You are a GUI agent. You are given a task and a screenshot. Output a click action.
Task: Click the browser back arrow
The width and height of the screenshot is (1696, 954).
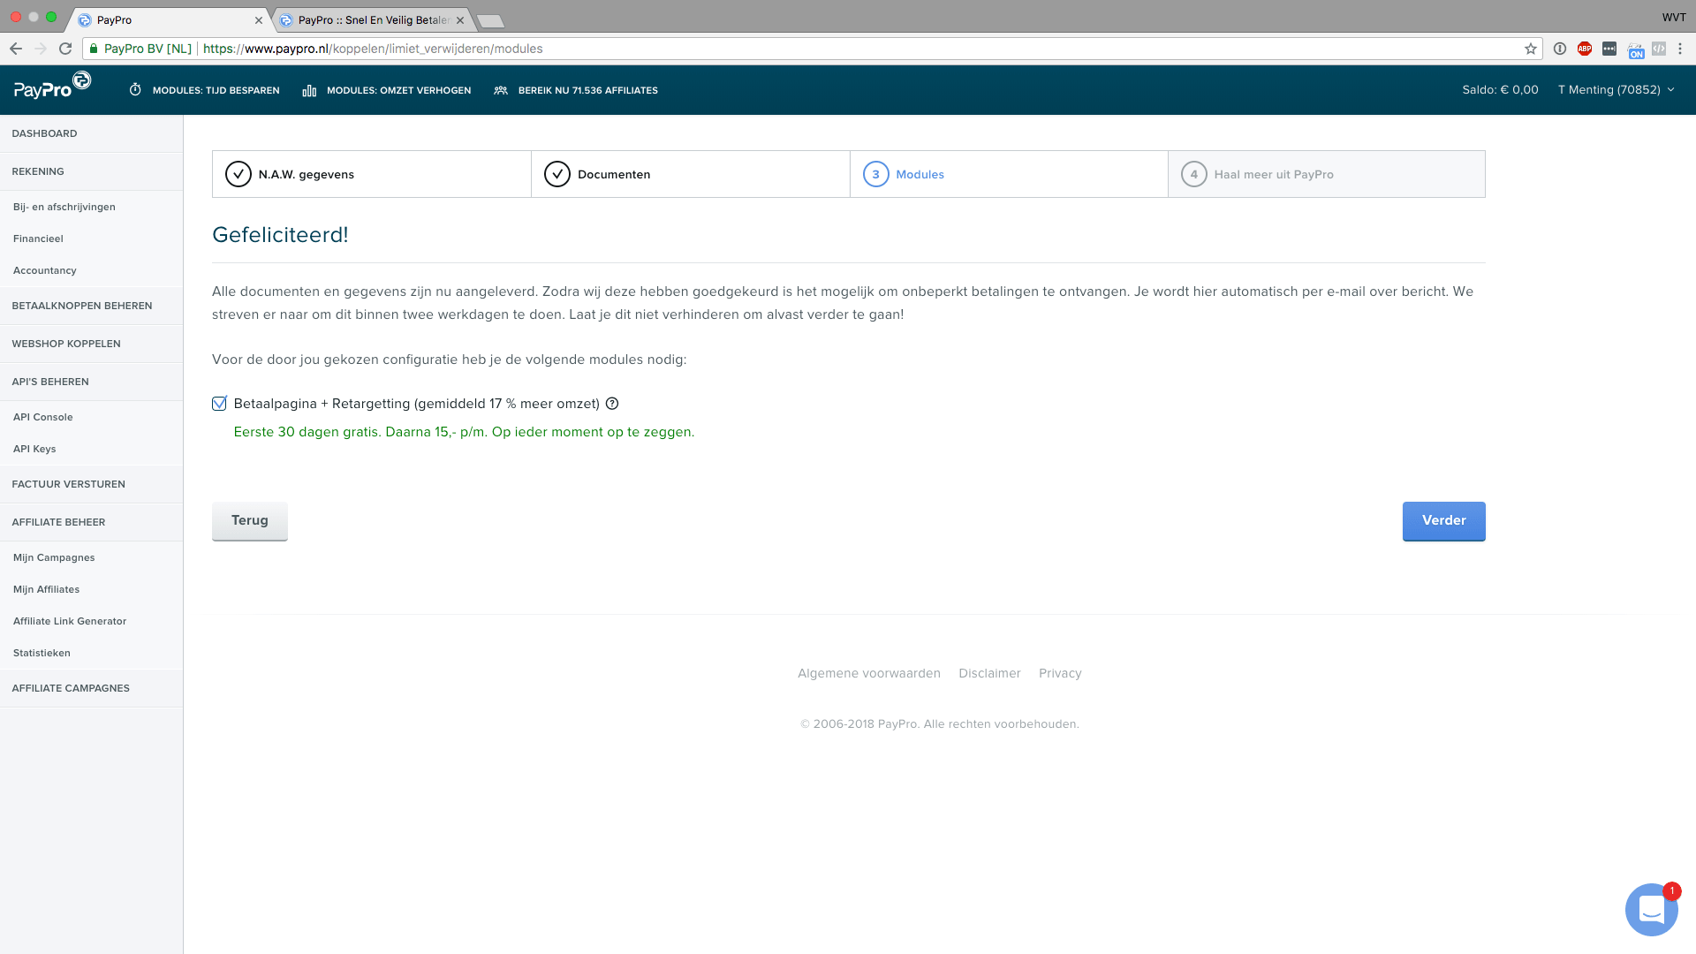pyautogui.click(x=16, y=49)
